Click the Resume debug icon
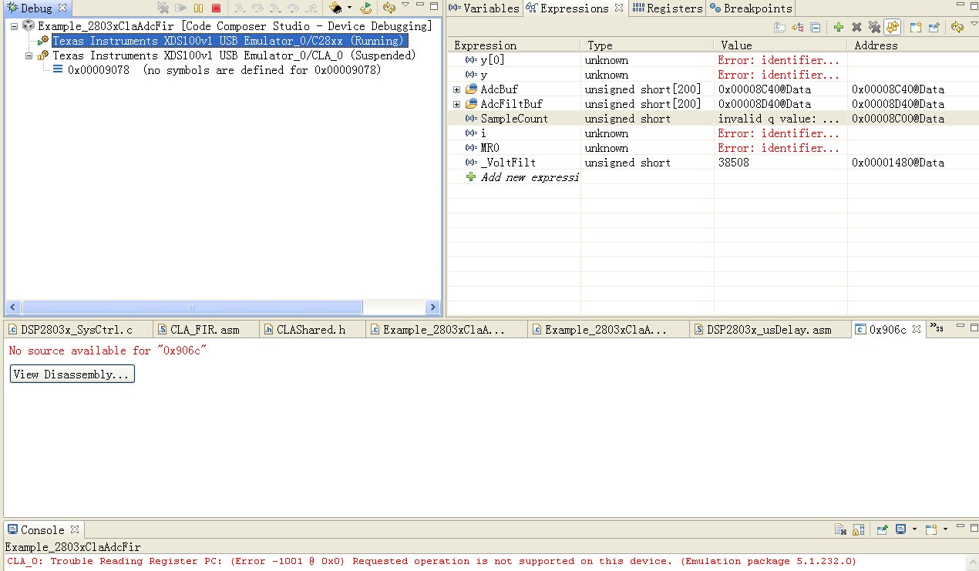The height and width of the screenshot is (571, 979). [181, 8]
